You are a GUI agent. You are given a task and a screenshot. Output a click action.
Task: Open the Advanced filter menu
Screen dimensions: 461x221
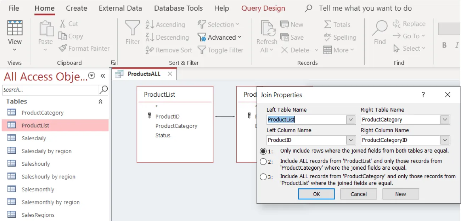pos(220,37)
